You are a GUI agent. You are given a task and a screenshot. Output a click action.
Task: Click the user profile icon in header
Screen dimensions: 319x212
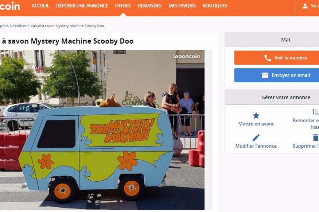[x=305, y=6]
